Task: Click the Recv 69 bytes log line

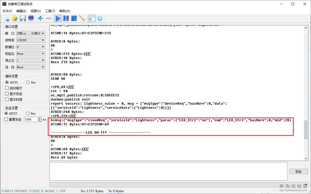Action: [64, 157]
